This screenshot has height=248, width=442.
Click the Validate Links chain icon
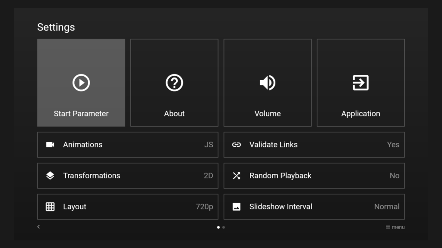pos(237,145)
